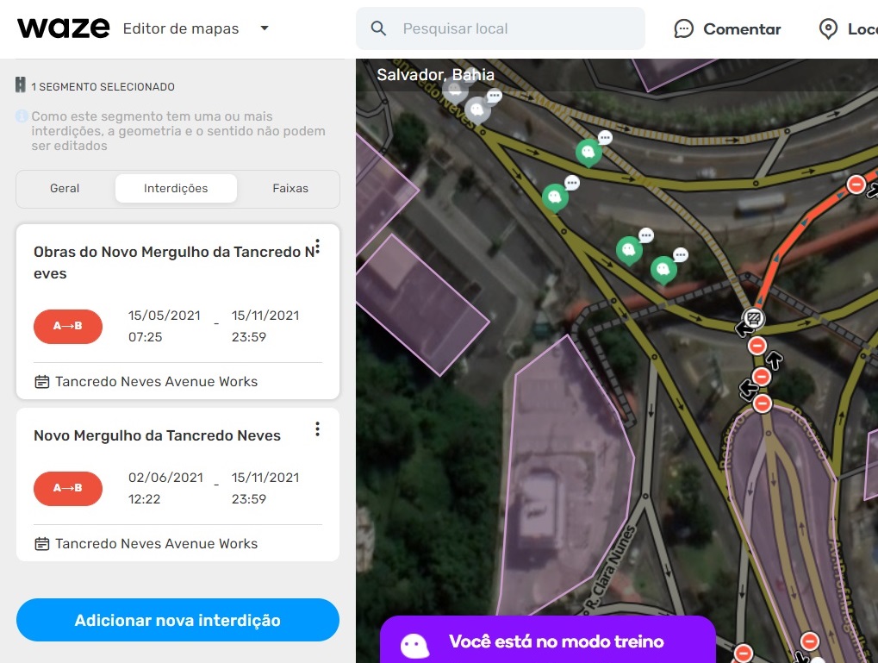Screen dimensions: 878x663
Task: Click A→B direction badge of second closure
Action: click(68, 488)
